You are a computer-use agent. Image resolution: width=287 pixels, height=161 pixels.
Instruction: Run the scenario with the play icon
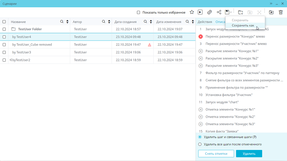tap(200, 13)
